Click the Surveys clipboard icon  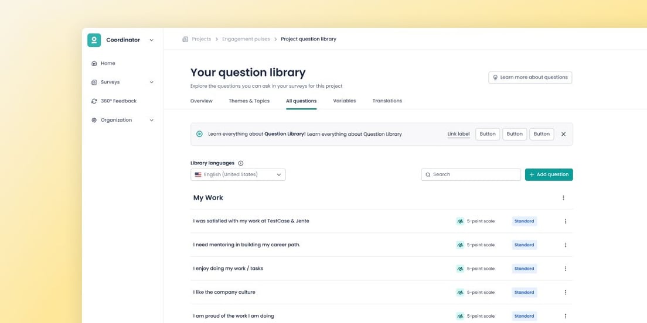click(94, 82)
